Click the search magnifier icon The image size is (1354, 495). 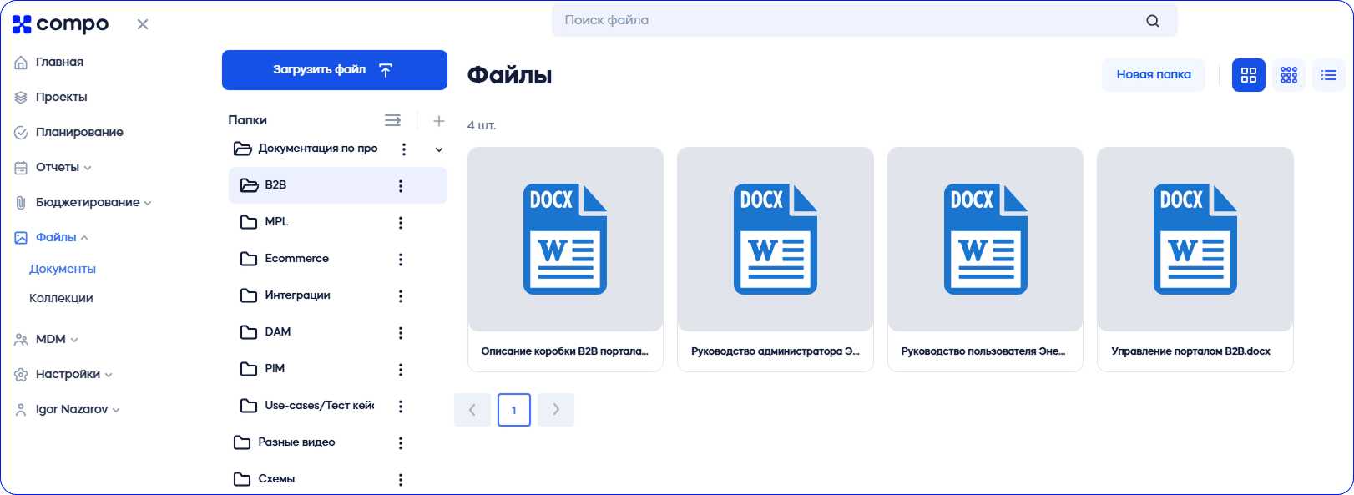pos(1152,21)
